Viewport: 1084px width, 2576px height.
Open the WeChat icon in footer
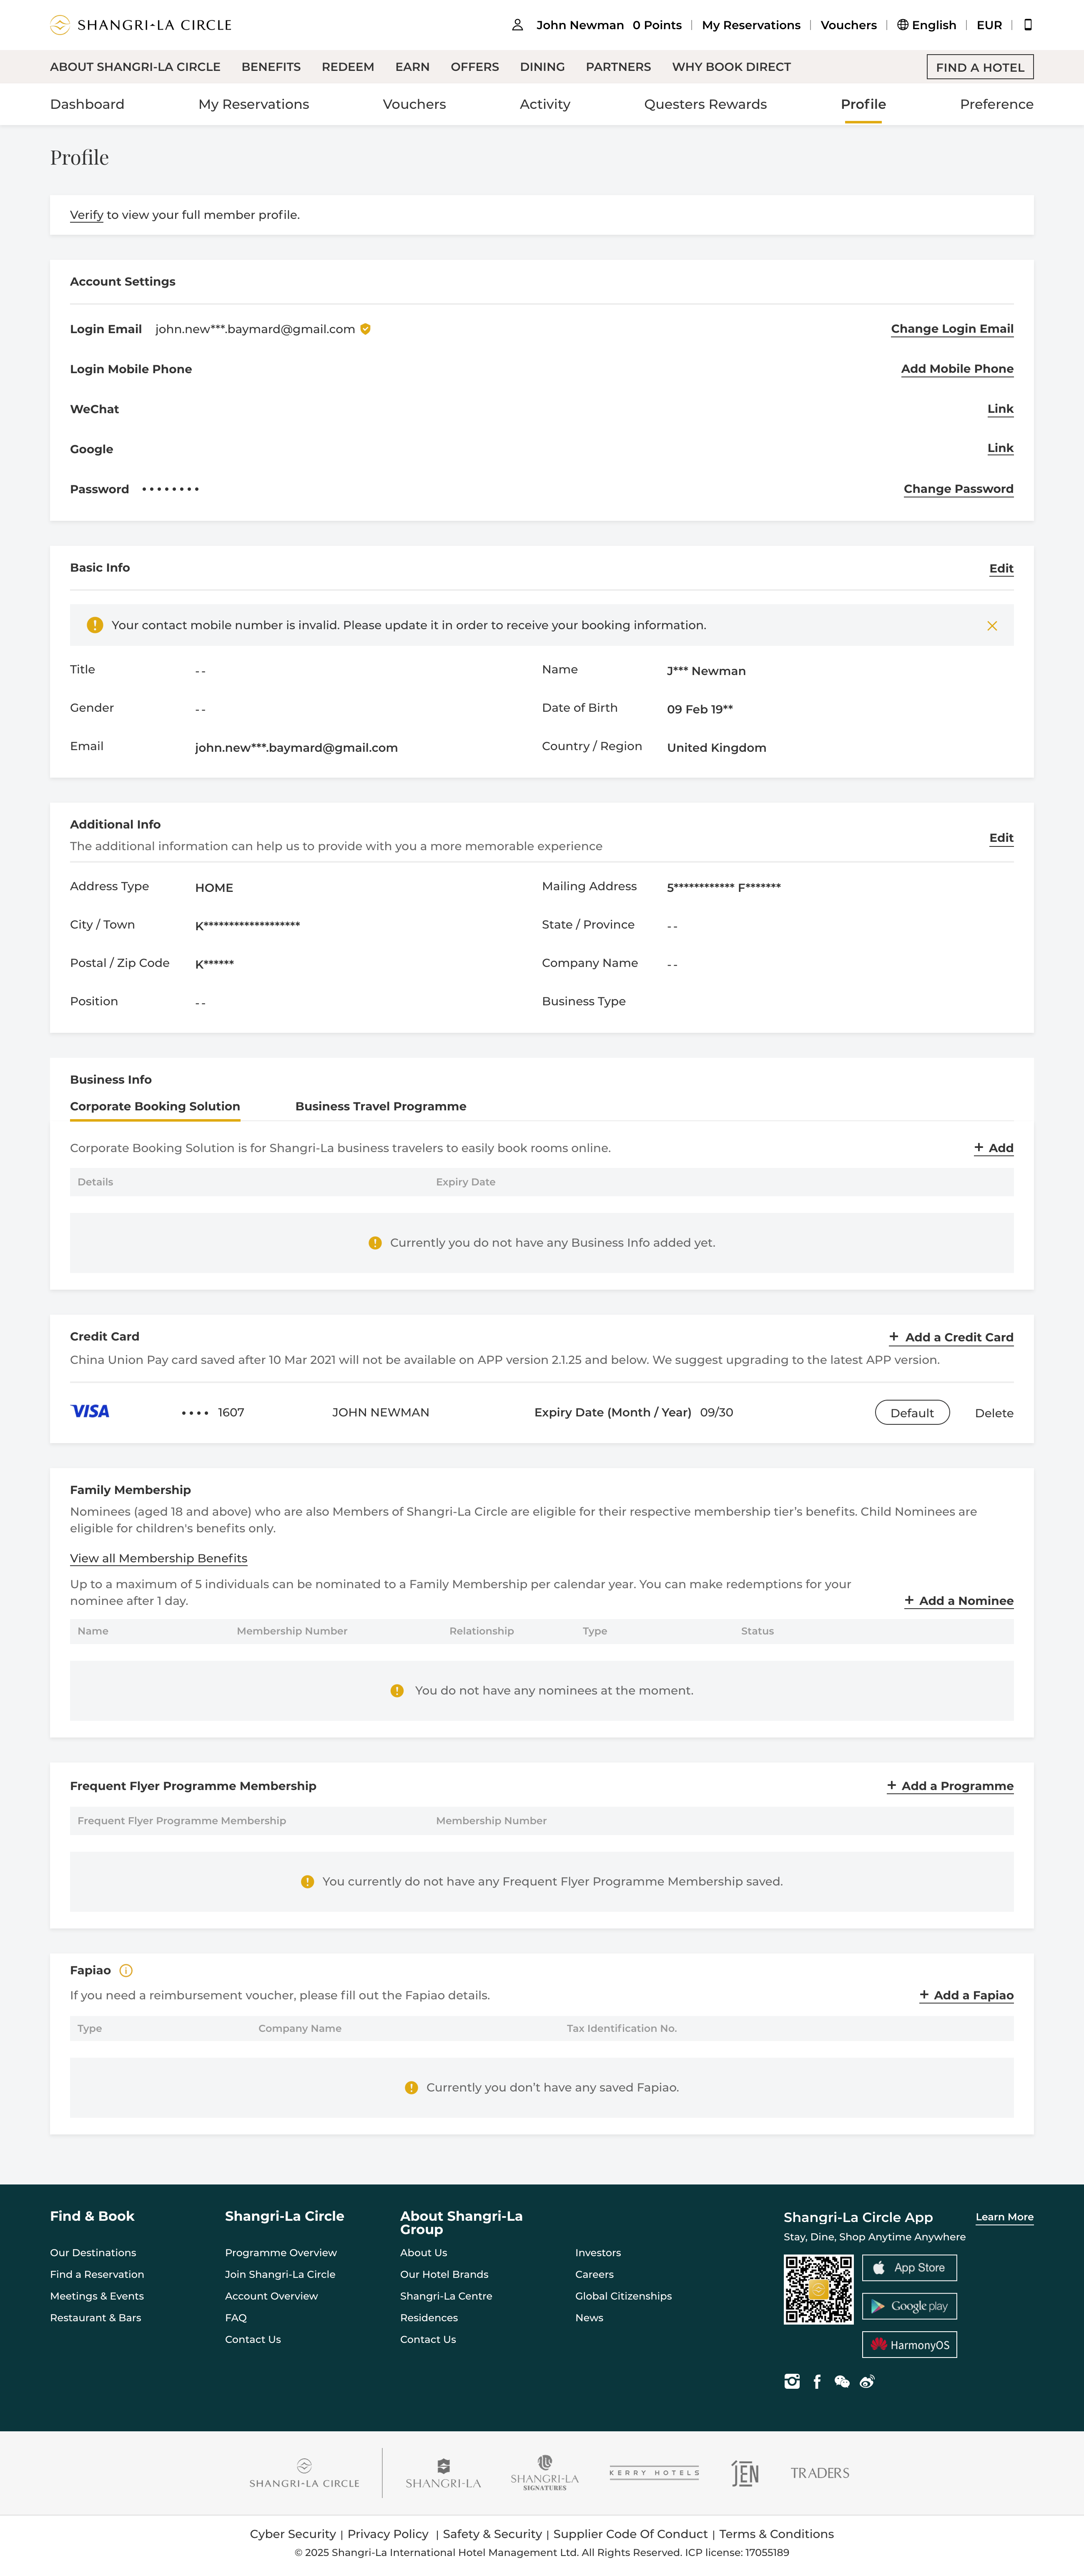pyautogui.click(x=842, y=2381)
